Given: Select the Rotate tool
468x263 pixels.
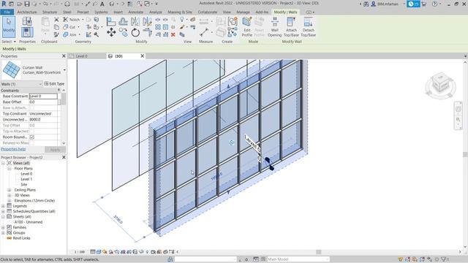Looking at the screenshot, I should coord(135,32).
